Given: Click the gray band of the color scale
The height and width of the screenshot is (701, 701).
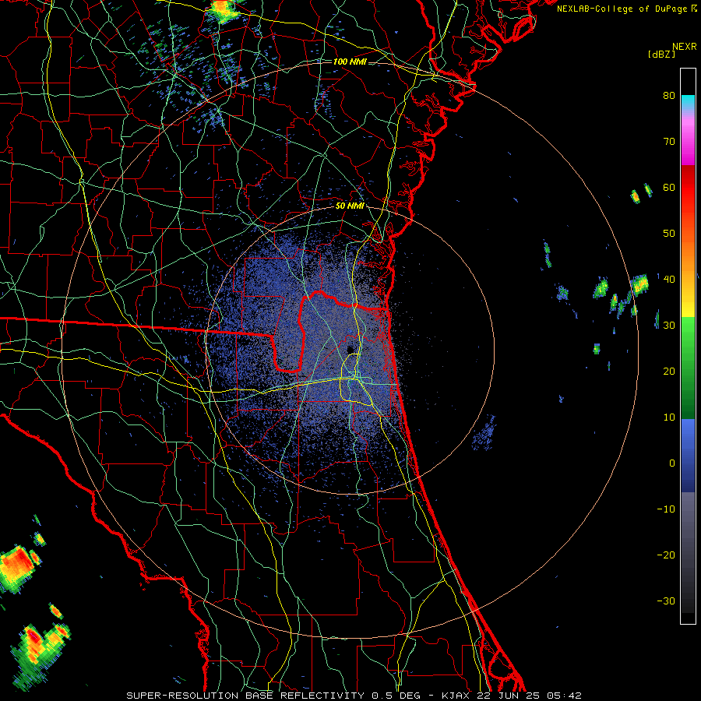Looking at the screenshot, I should click(688, 552).
